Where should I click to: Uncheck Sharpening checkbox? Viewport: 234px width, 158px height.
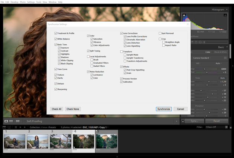click(x=56, y=89)
